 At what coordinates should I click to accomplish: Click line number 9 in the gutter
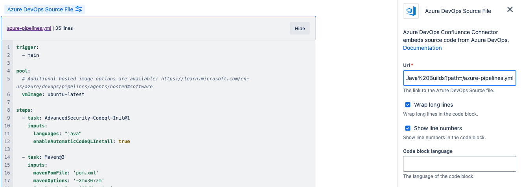[8, 118]
